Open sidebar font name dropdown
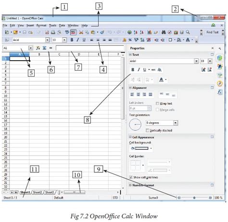 (196, 61)
